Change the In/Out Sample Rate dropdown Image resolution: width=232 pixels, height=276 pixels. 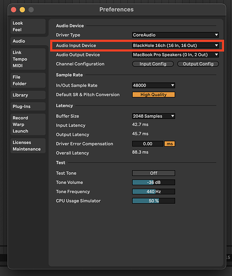[x=154, y=86]
